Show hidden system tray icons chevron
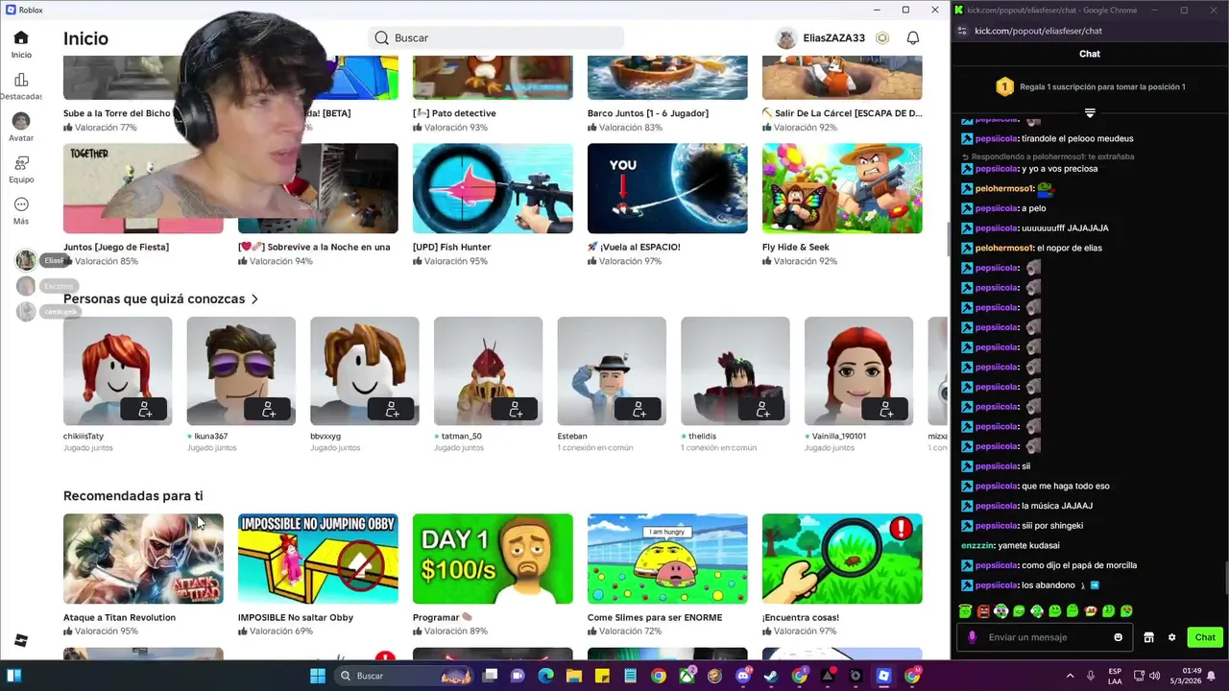The image size is (1229, 691). pos(1070,676)
